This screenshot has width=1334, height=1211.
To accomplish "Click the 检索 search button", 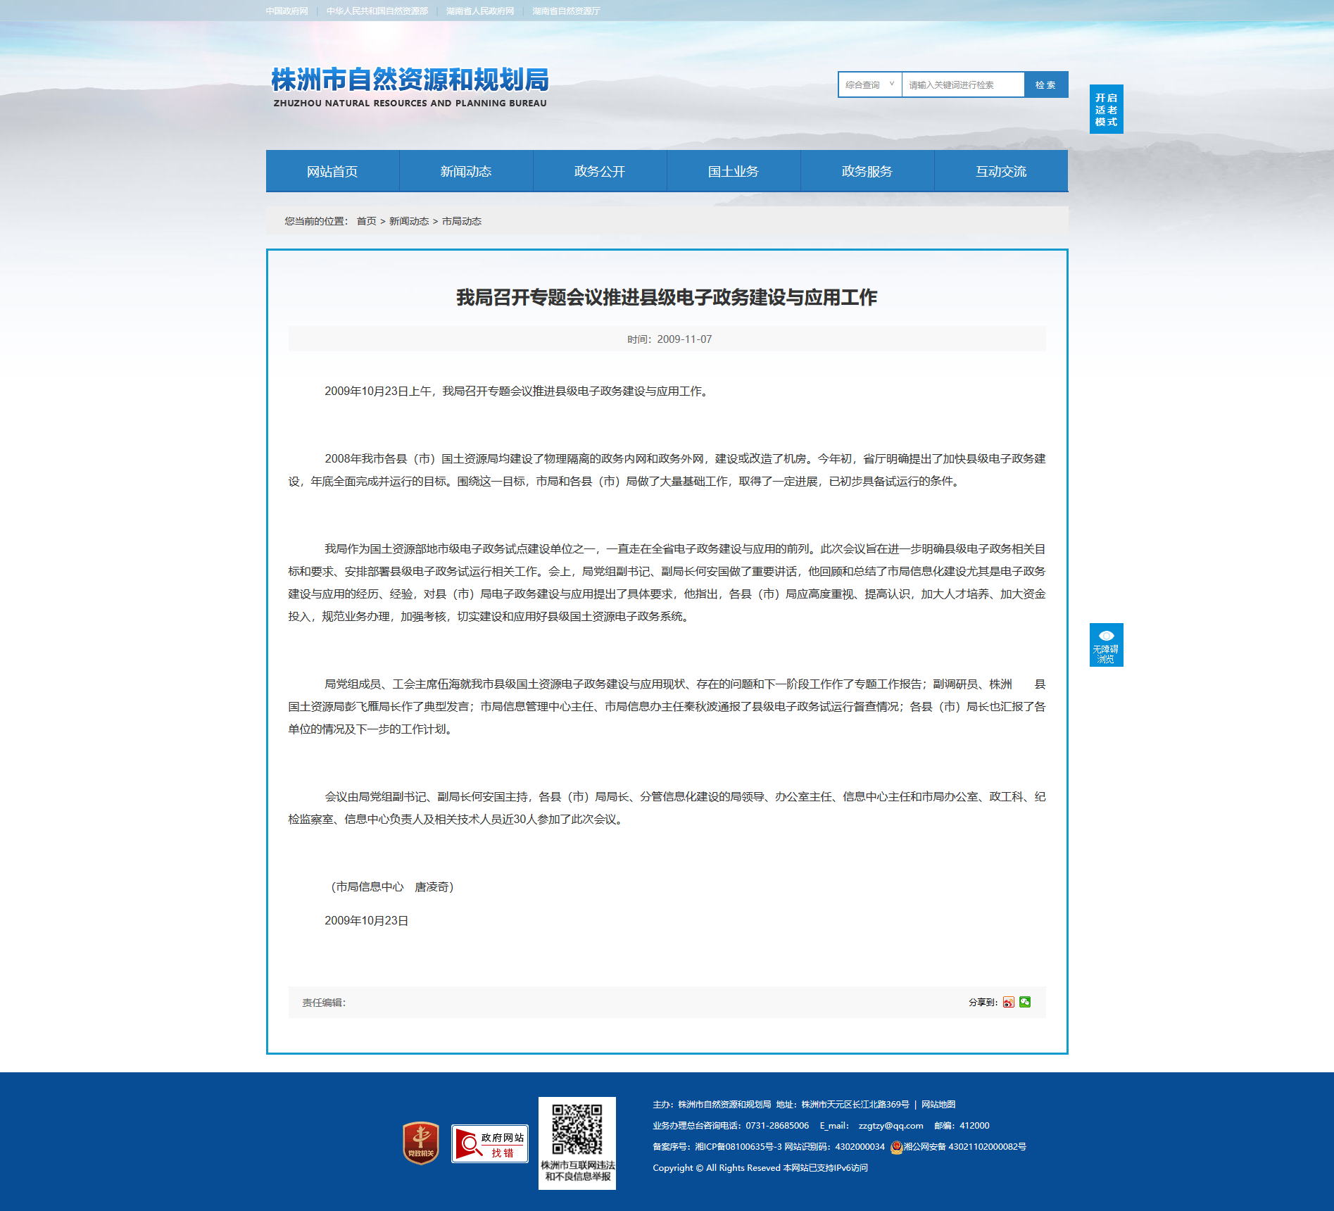I will [x=1045, y=84].
